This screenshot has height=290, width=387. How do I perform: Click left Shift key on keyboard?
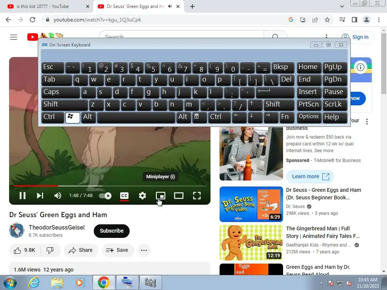65,105
